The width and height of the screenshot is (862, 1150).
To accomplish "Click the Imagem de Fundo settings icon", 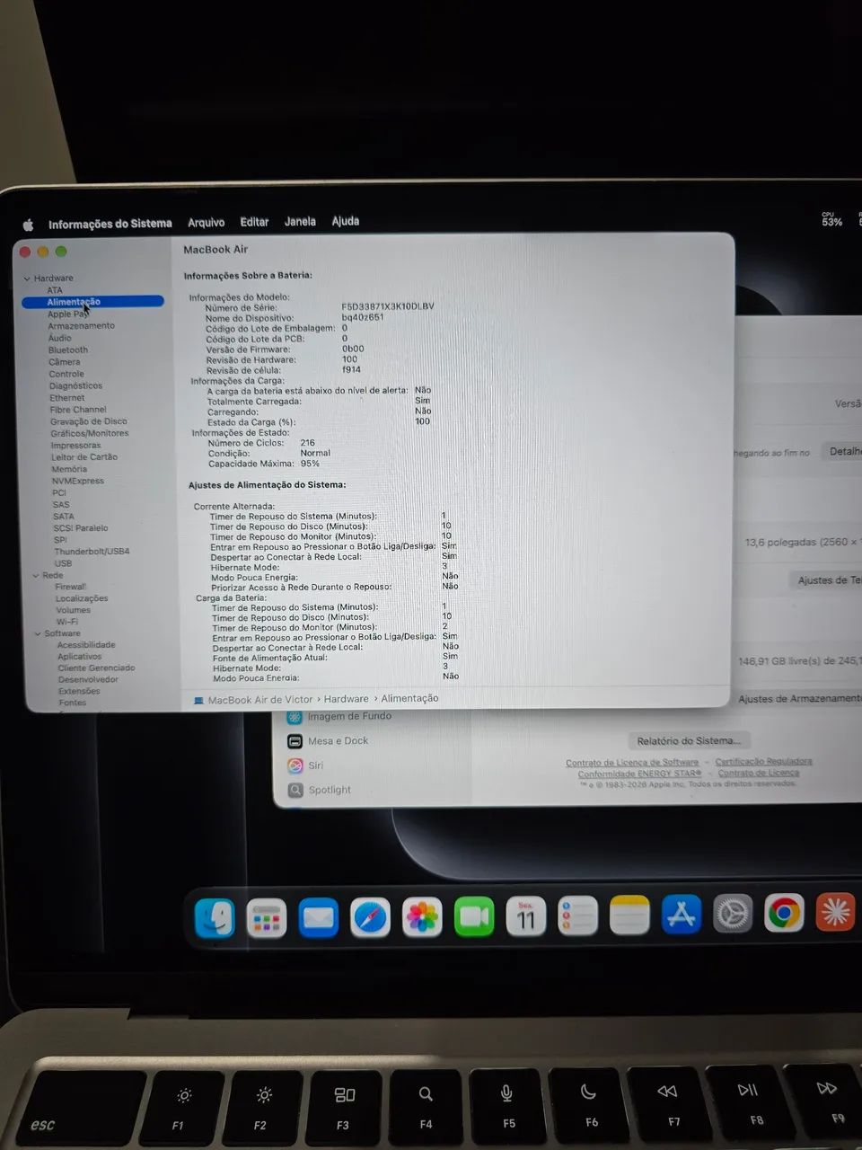I will (295, 717).
